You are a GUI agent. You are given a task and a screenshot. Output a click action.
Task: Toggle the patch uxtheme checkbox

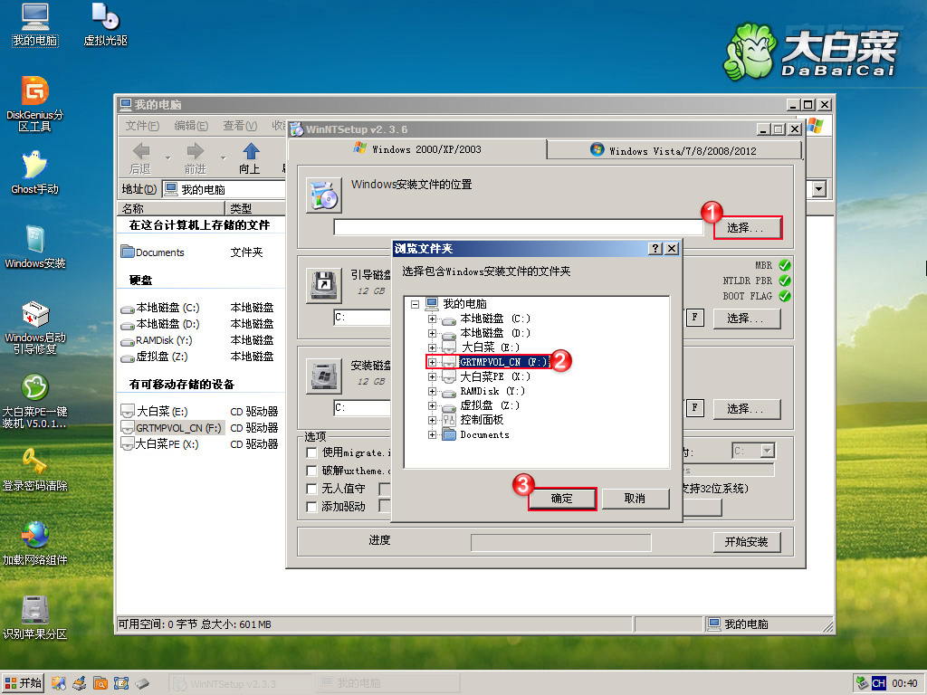click(x=312, y=471)
